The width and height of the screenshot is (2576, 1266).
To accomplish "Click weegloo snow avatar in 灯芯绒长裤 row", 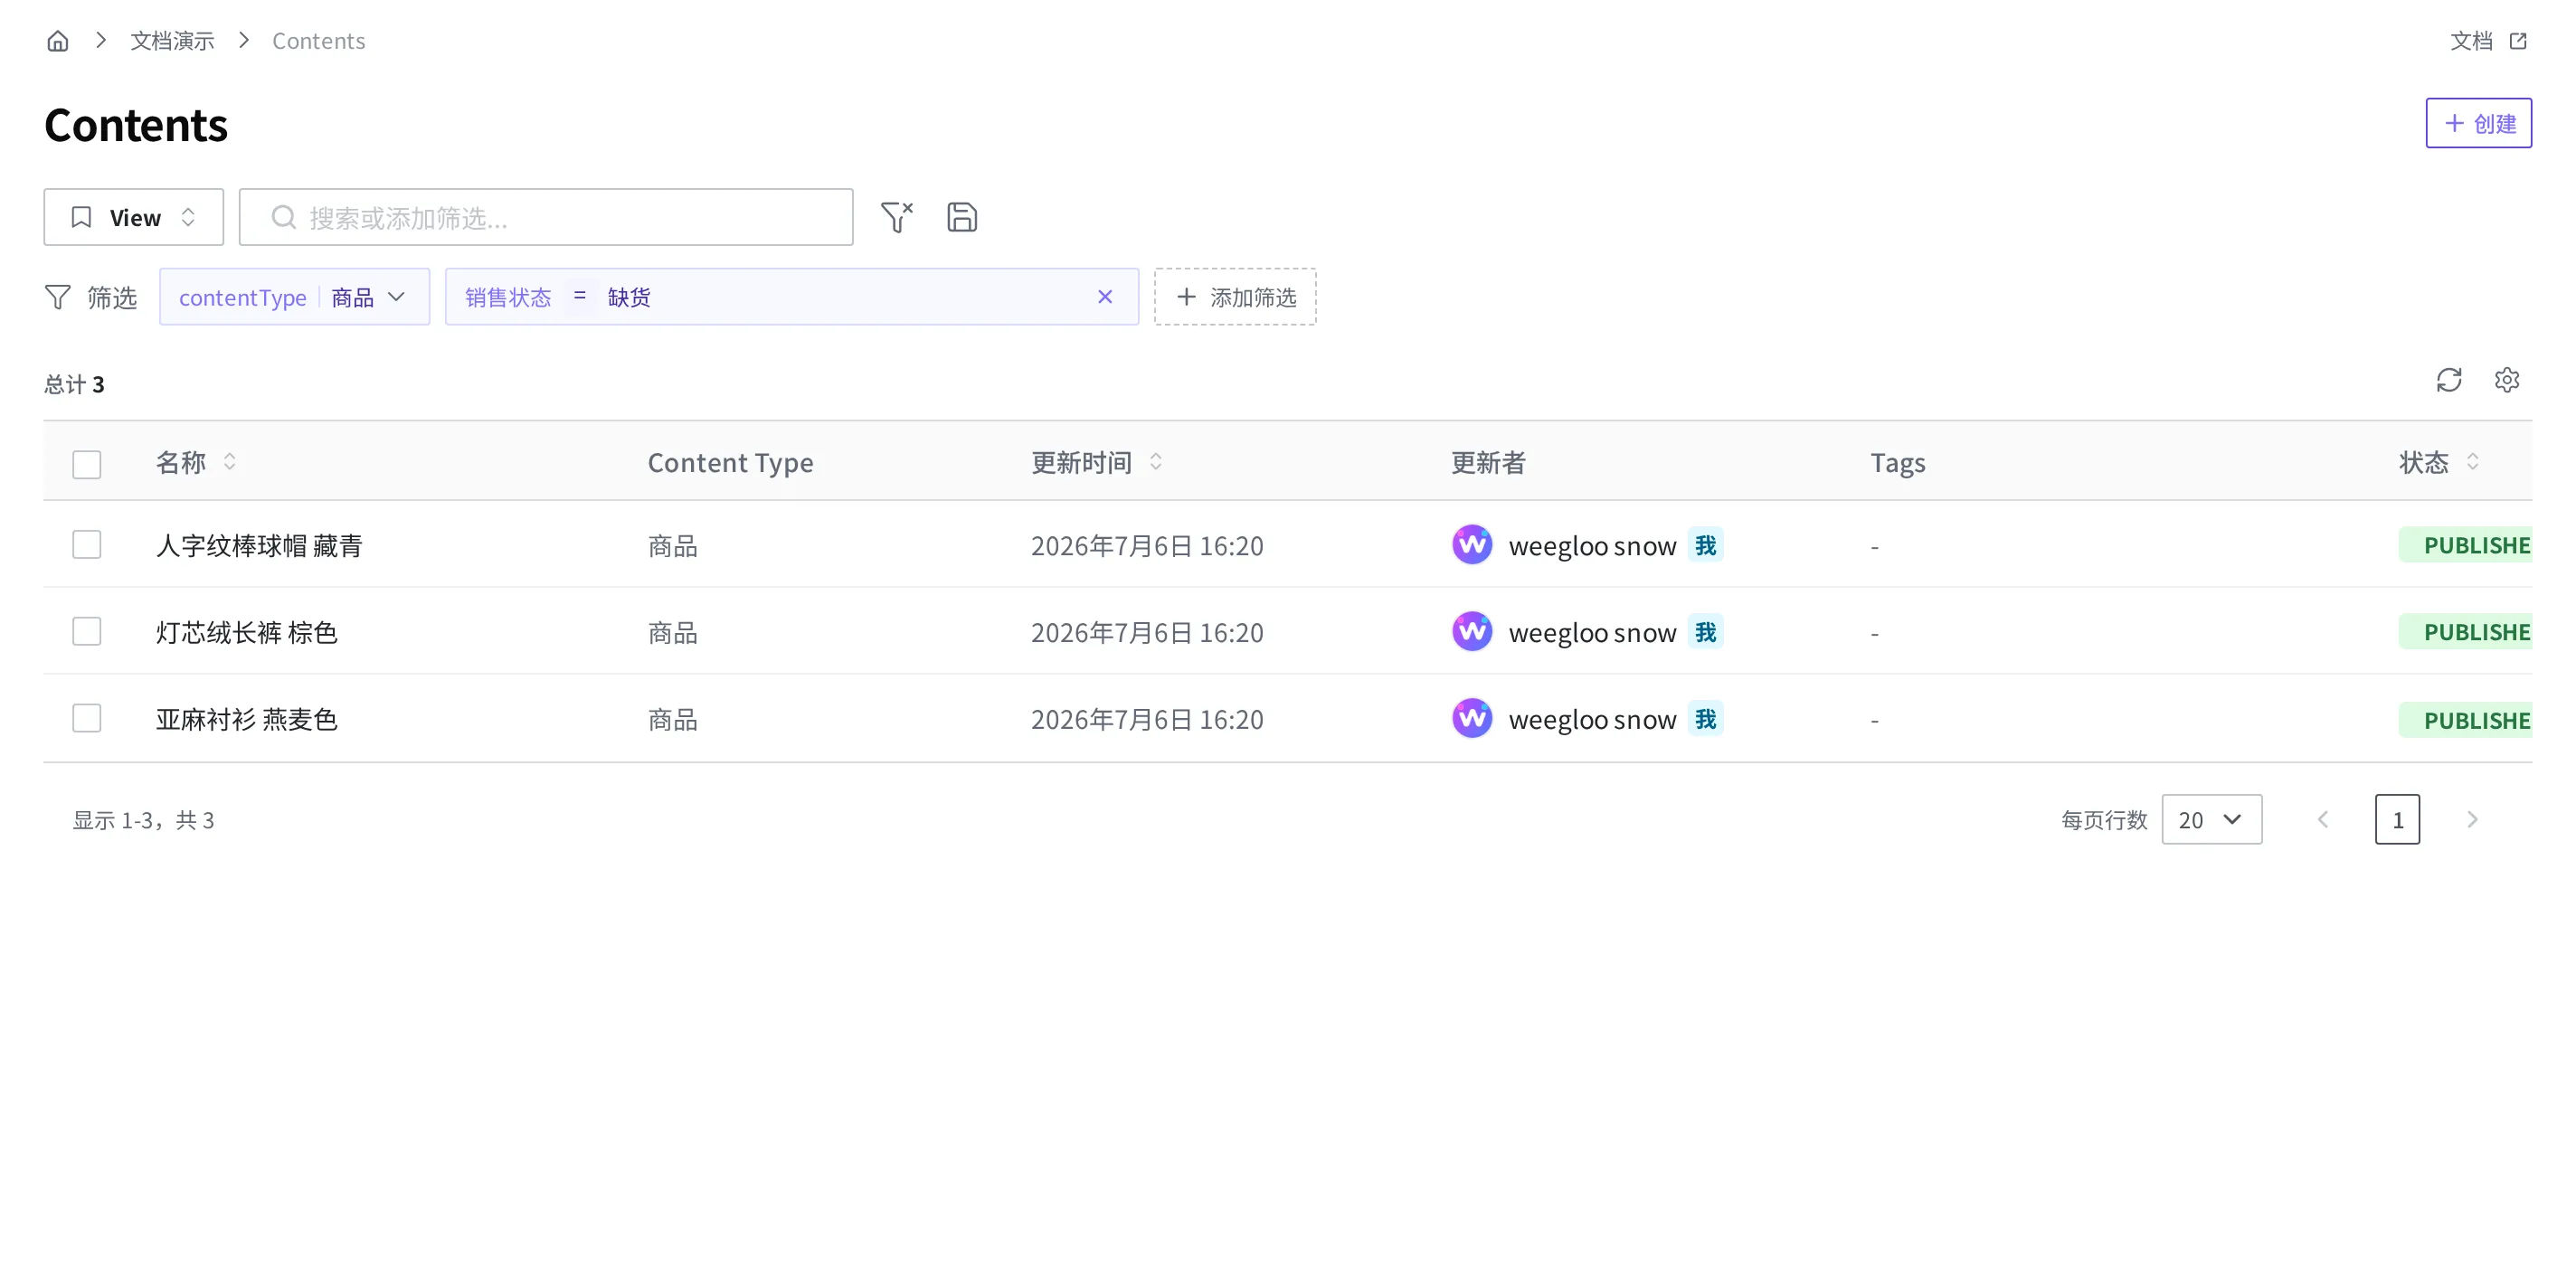I will pos(1472,632).
